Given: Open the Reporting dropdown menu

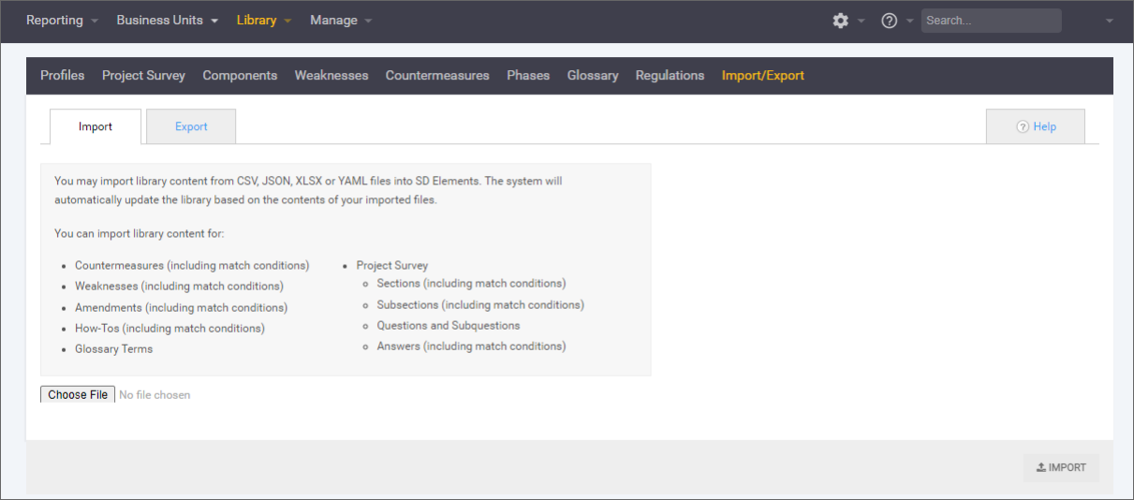Looking at the screenshot, I should pyautogui.click(x=62, y=21).
